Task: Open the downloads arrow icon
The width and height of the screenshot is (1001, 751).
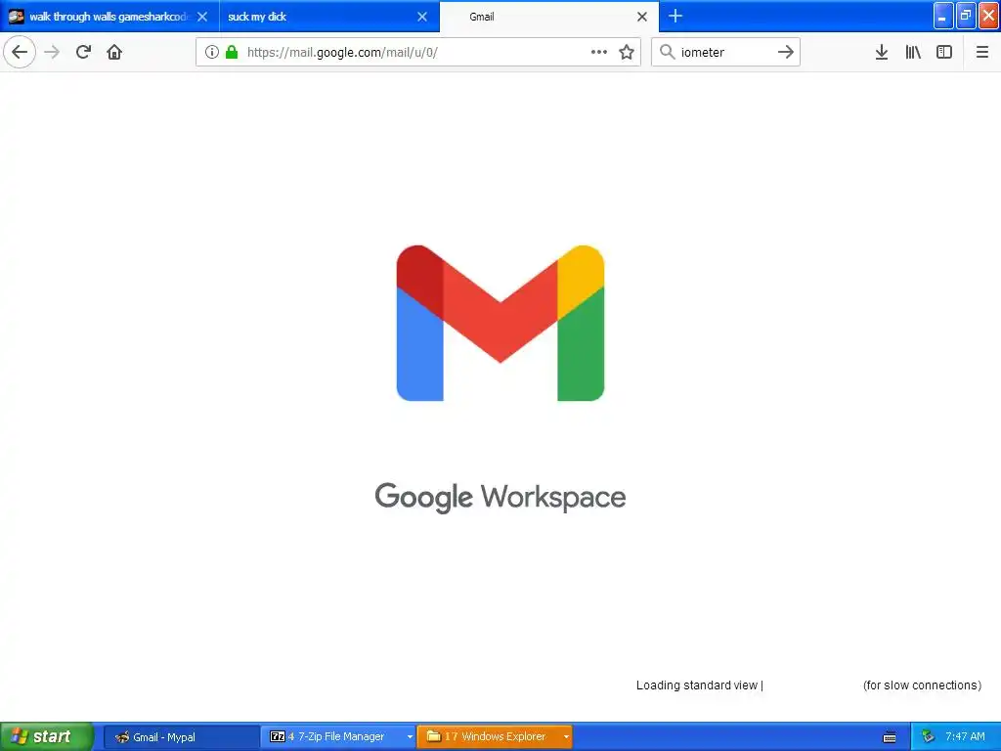Action: point(882,52)
